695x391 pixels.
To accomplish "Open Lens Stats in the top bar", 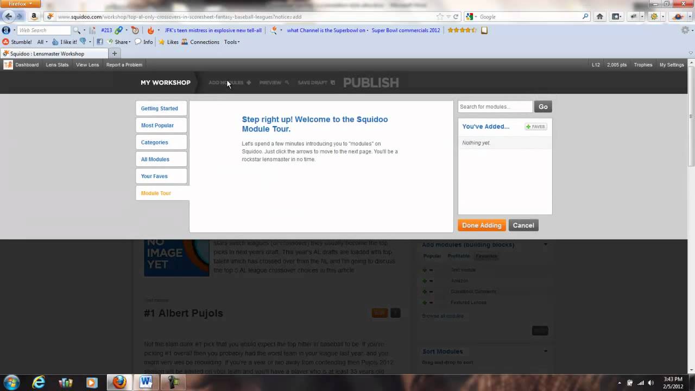I will coord(57,65).
